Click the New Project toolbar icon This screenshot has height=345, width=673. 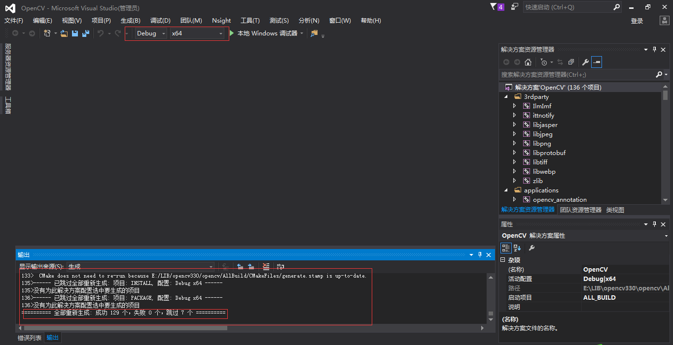47,33
